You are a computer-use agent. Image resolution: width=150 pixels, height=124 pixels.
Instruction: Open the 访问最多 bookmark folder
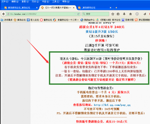(6, 20)
